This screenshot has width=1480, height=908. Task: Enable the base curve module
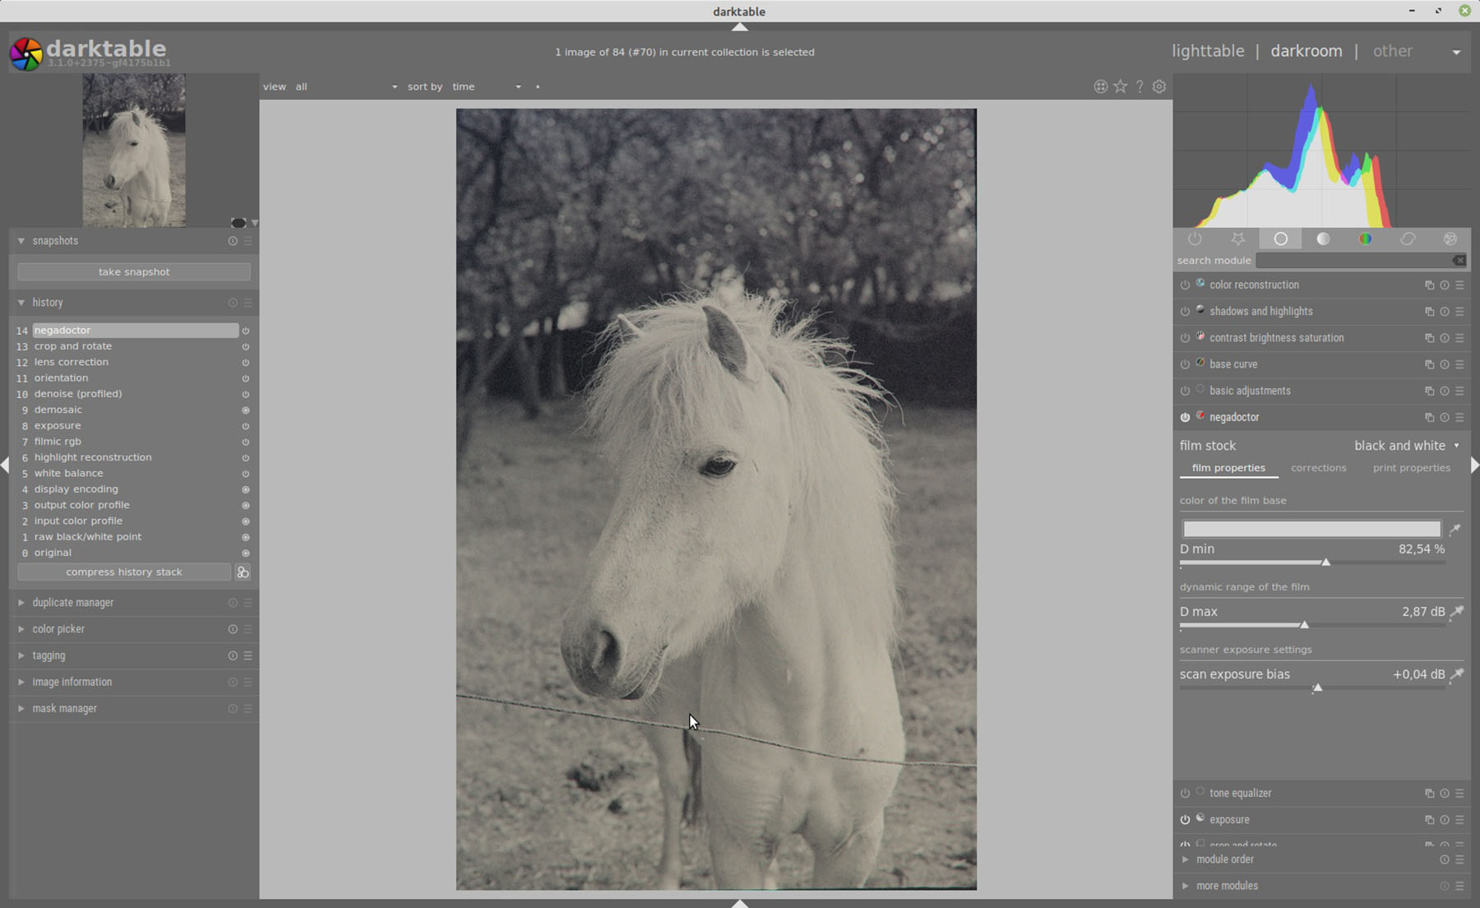[x=1185, y=364]
